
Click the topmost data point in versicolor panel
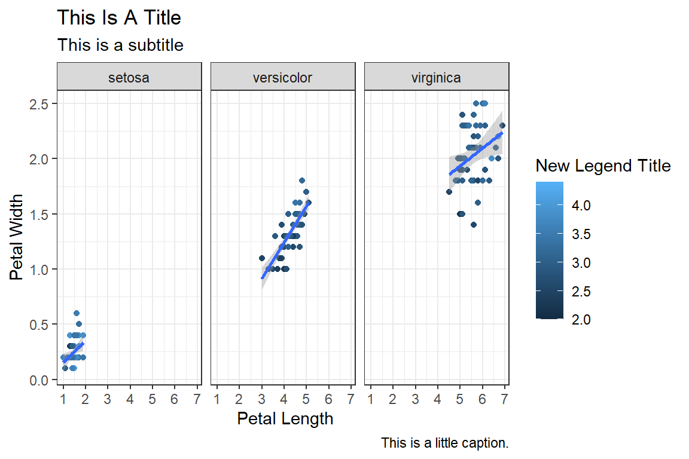(302, 180)
